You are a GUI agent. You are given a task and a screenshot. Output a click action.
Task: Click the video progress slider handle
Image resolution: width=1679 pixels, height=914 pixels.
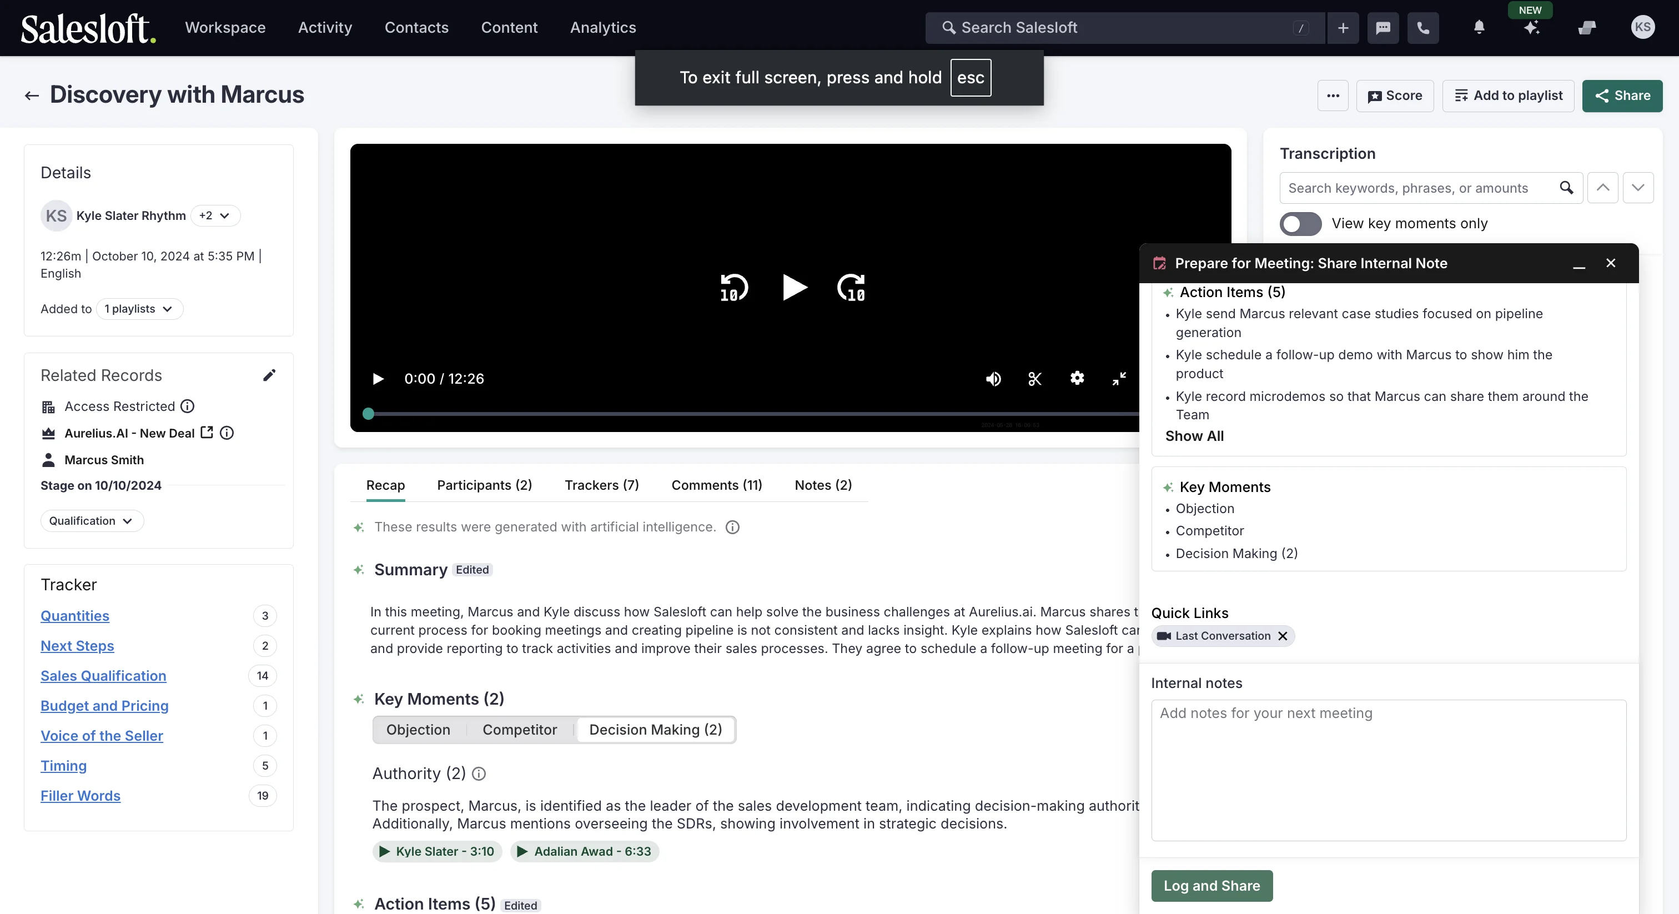coord(368,413)
